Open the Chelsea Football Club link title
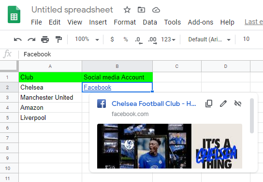 pyautogui.click(x=154, y=104)
